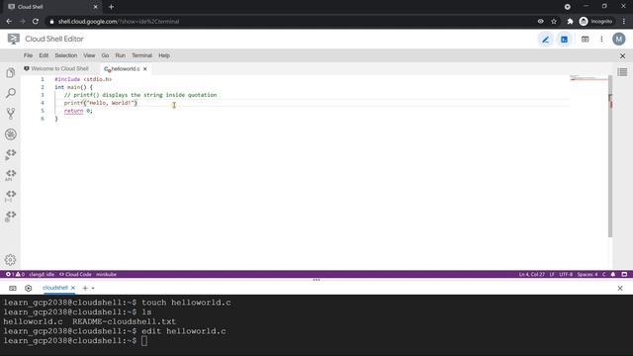Click clangd: idle status entry
Screen dimensions: 633x356
42,274
